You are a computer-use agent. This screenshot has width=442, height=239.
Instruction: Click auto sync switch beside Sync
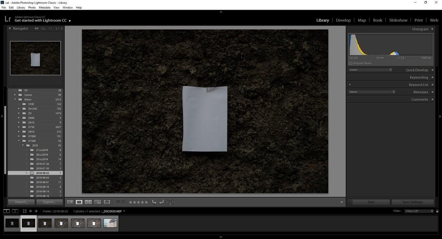coord(350,202)
